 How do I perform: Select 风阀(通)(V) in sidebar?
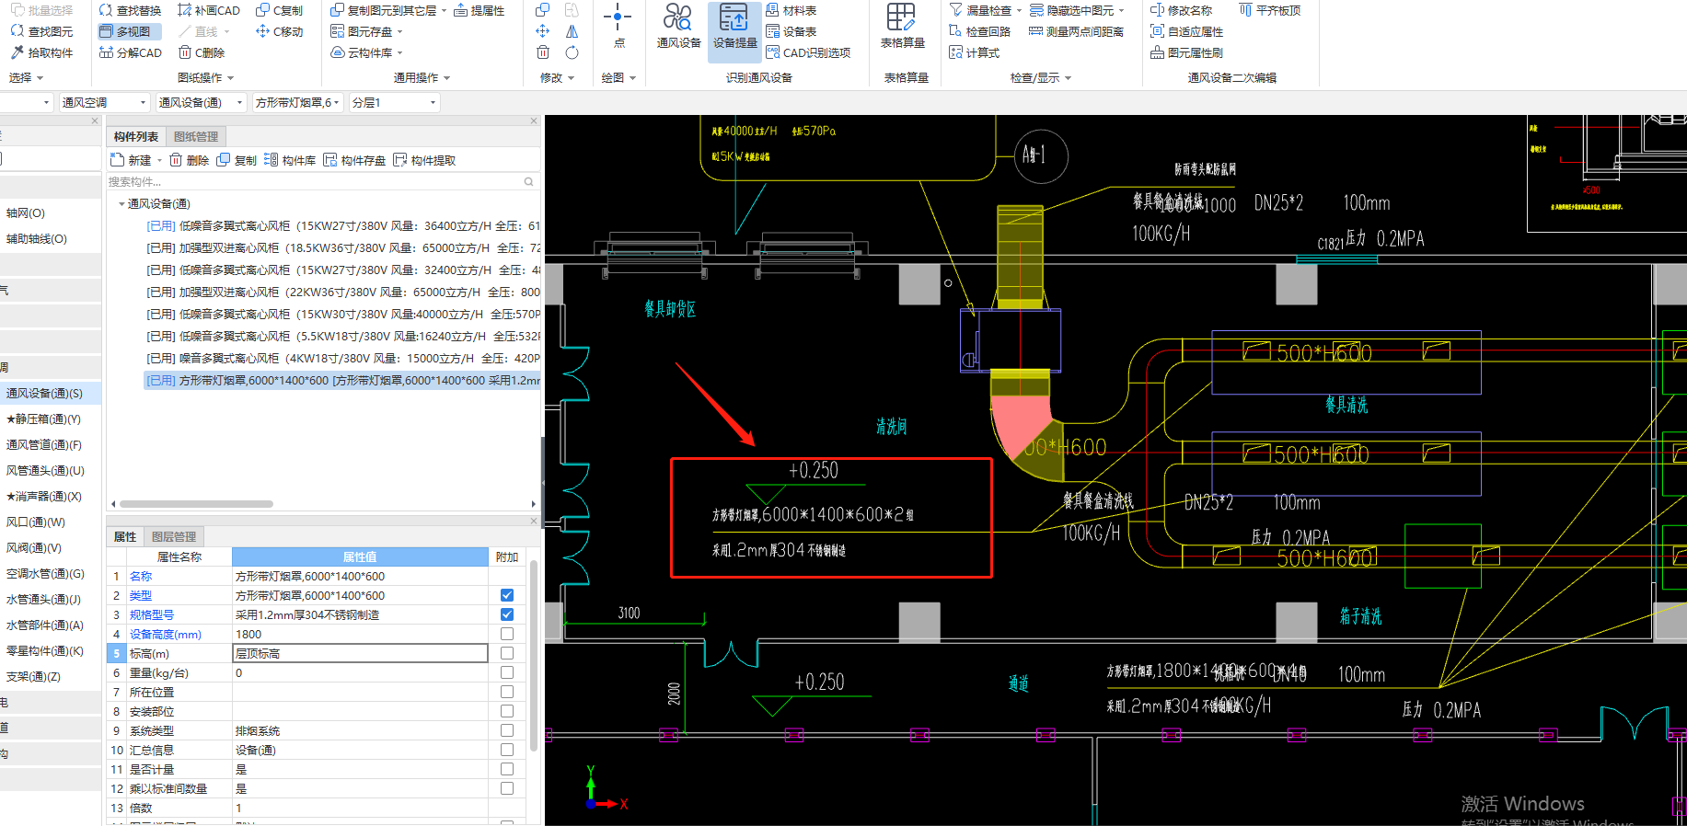tap(34, 547)
